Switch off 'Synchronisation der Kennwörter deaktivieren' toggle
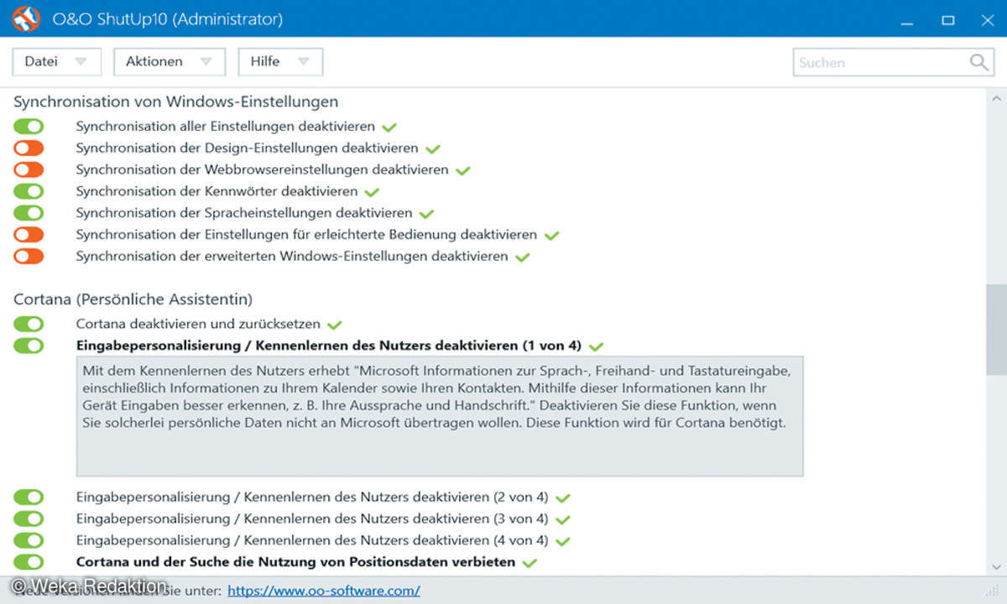1007x604 pixels. [29, 191]
